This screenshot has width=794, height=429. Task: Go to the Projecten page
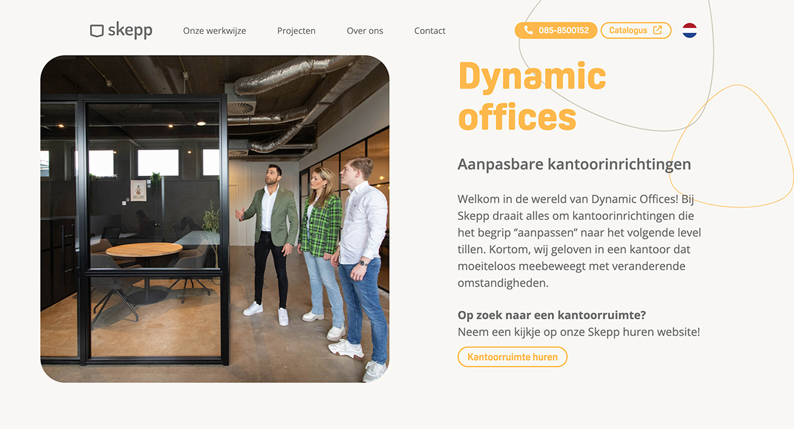[x=296, y=31]
